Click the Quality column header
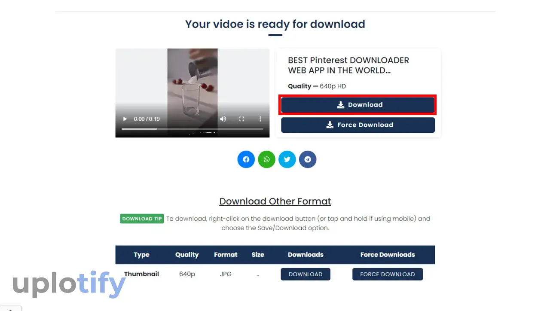Image resolution: width=550 pixels, height=311 pixels. point(187,255)
